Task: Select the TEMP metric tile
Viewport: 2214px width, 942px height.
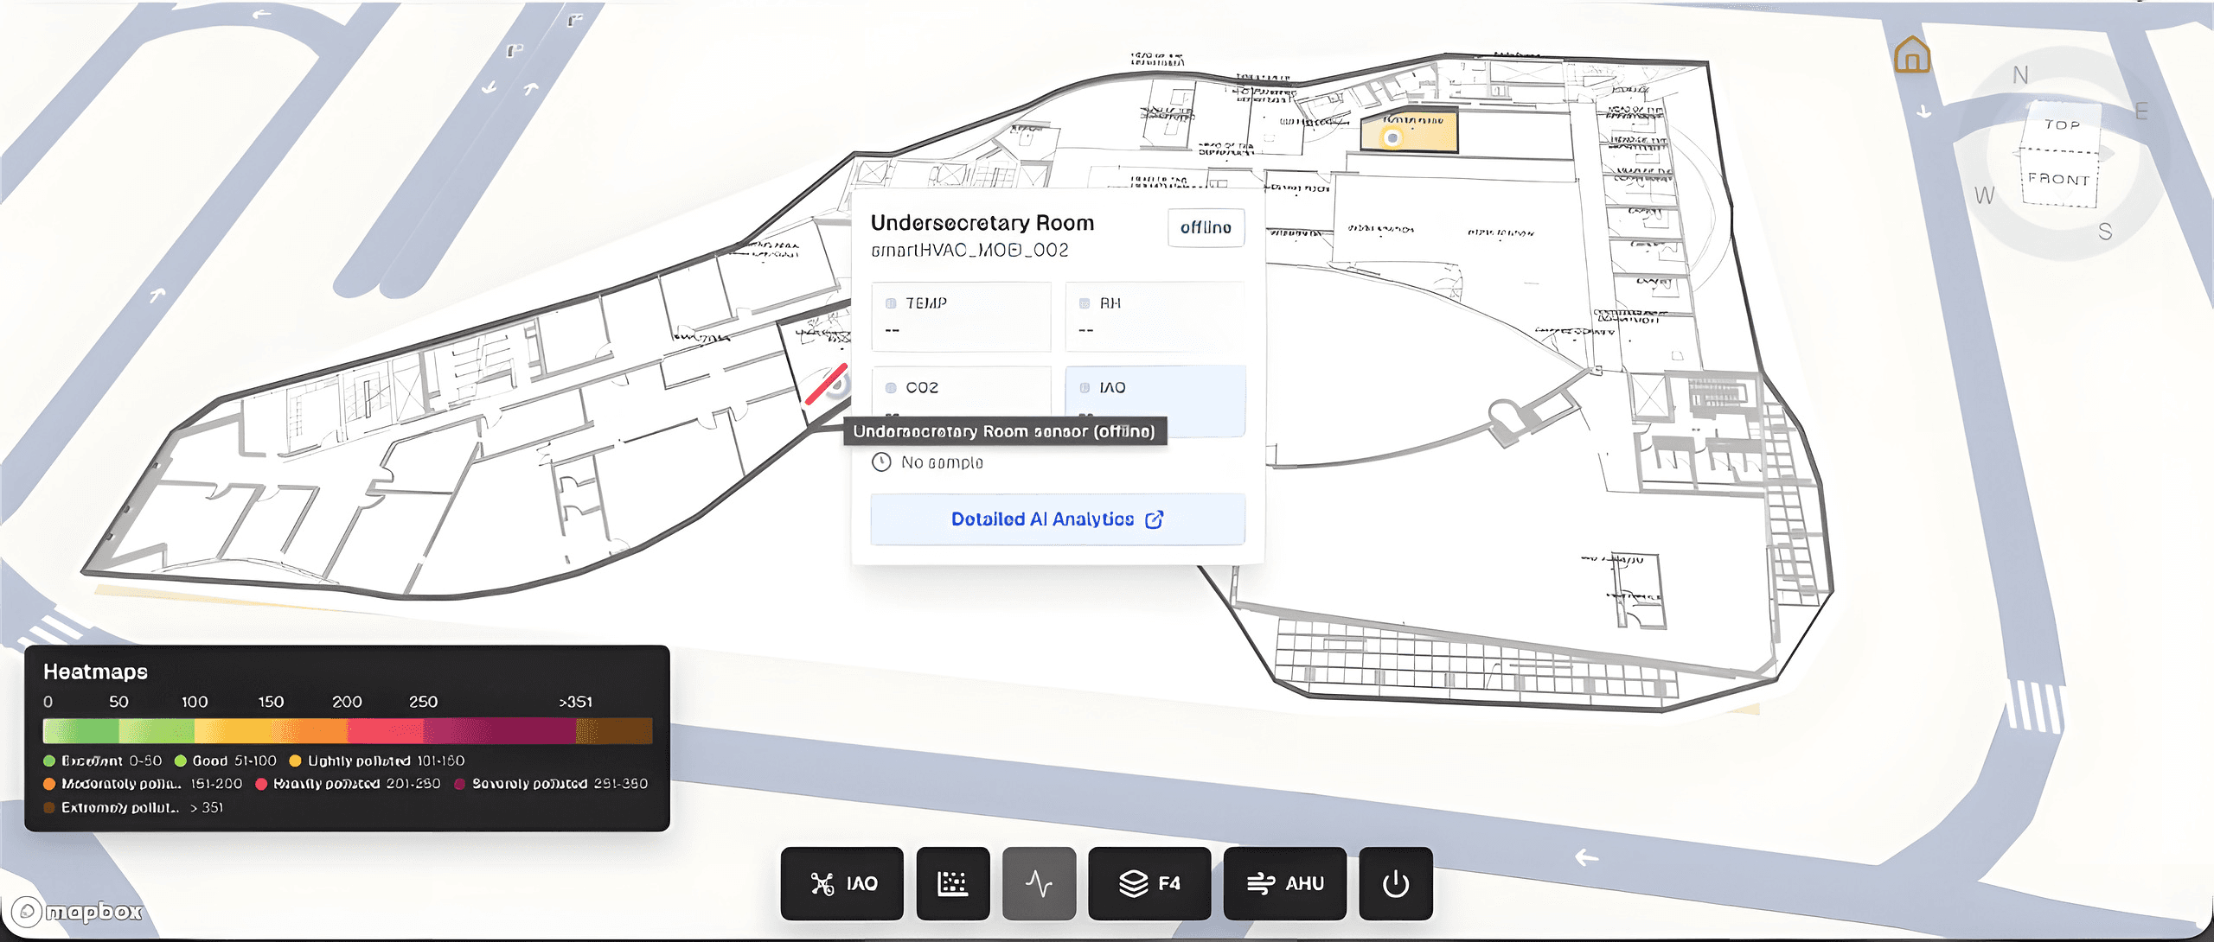Action: pyautogui.click(x=961, y=316)
